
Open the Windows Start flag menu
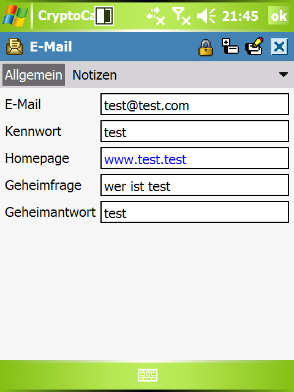click(15, 16)
